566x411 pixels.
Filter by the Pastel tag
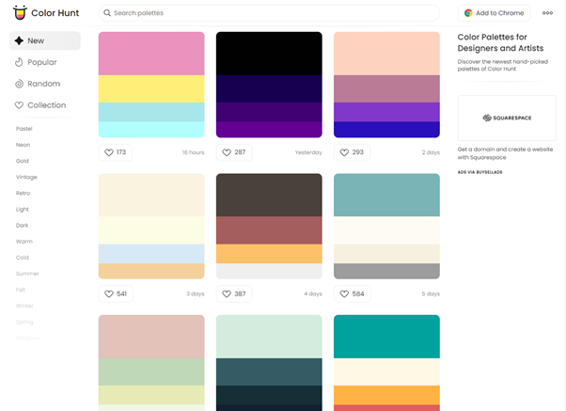pos(24,129)
